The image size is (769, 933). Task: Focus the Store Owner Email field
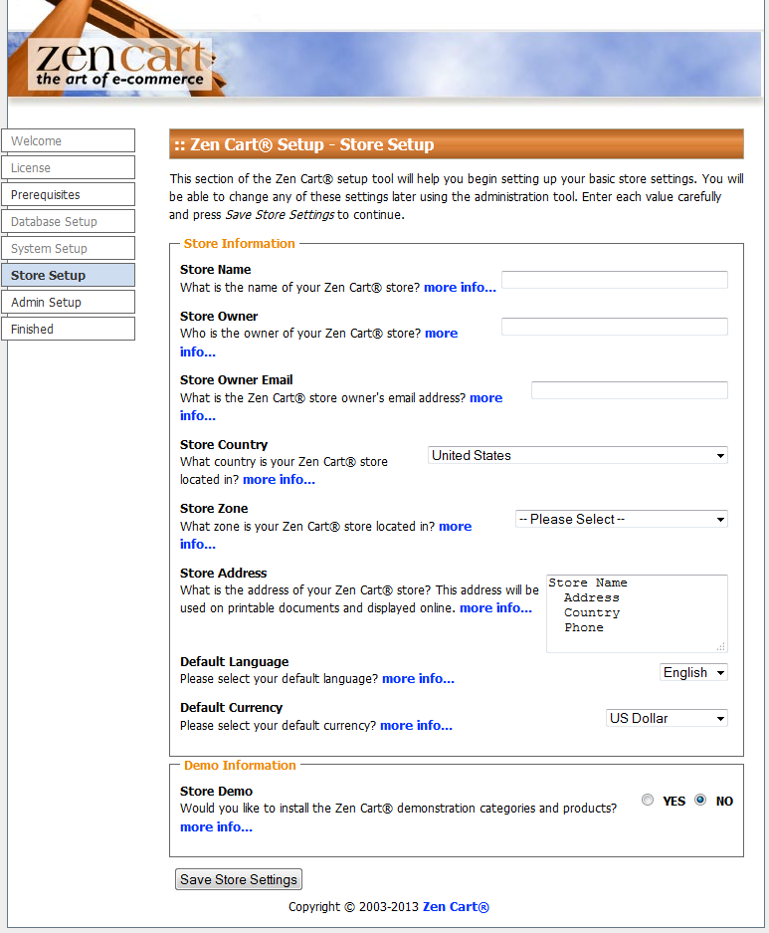click(x=630, y=390)
